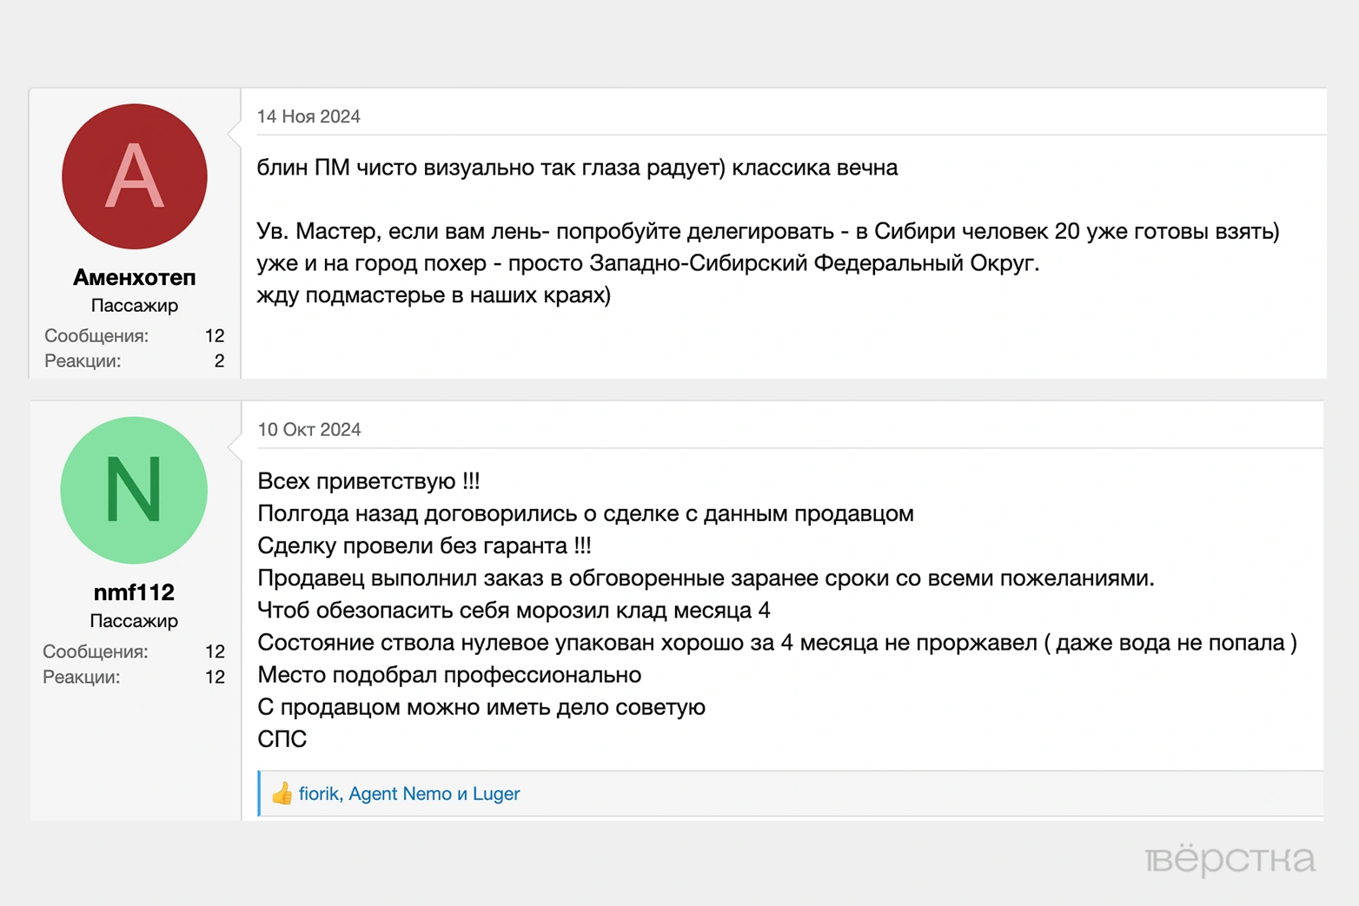Click the Пассажир rank under nmf112
The image size is (1359, 906).
point(134,620)
